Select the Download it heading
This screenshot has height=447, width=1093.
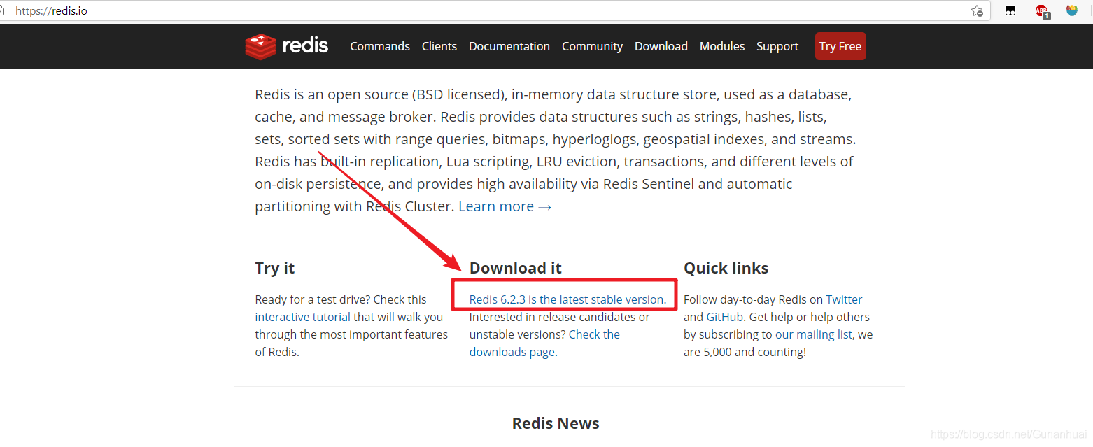(x=516, y=268)
